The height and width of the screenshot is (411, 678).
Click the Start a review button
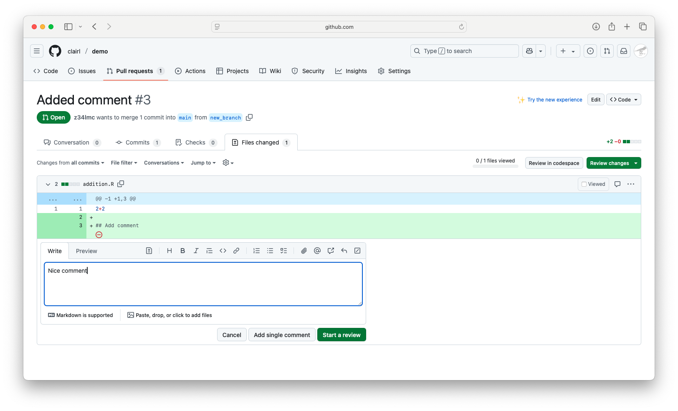341,335
